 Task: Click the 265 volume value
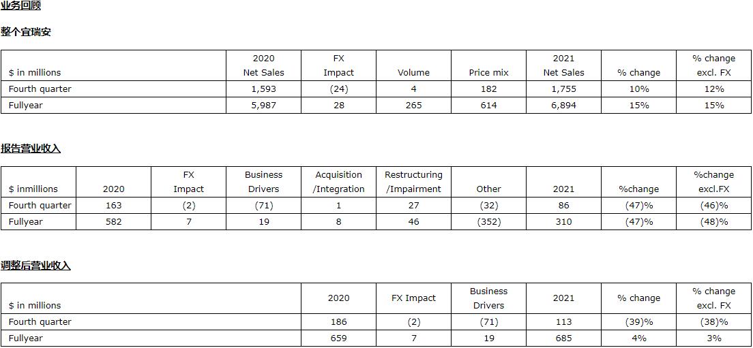point(413,106)
